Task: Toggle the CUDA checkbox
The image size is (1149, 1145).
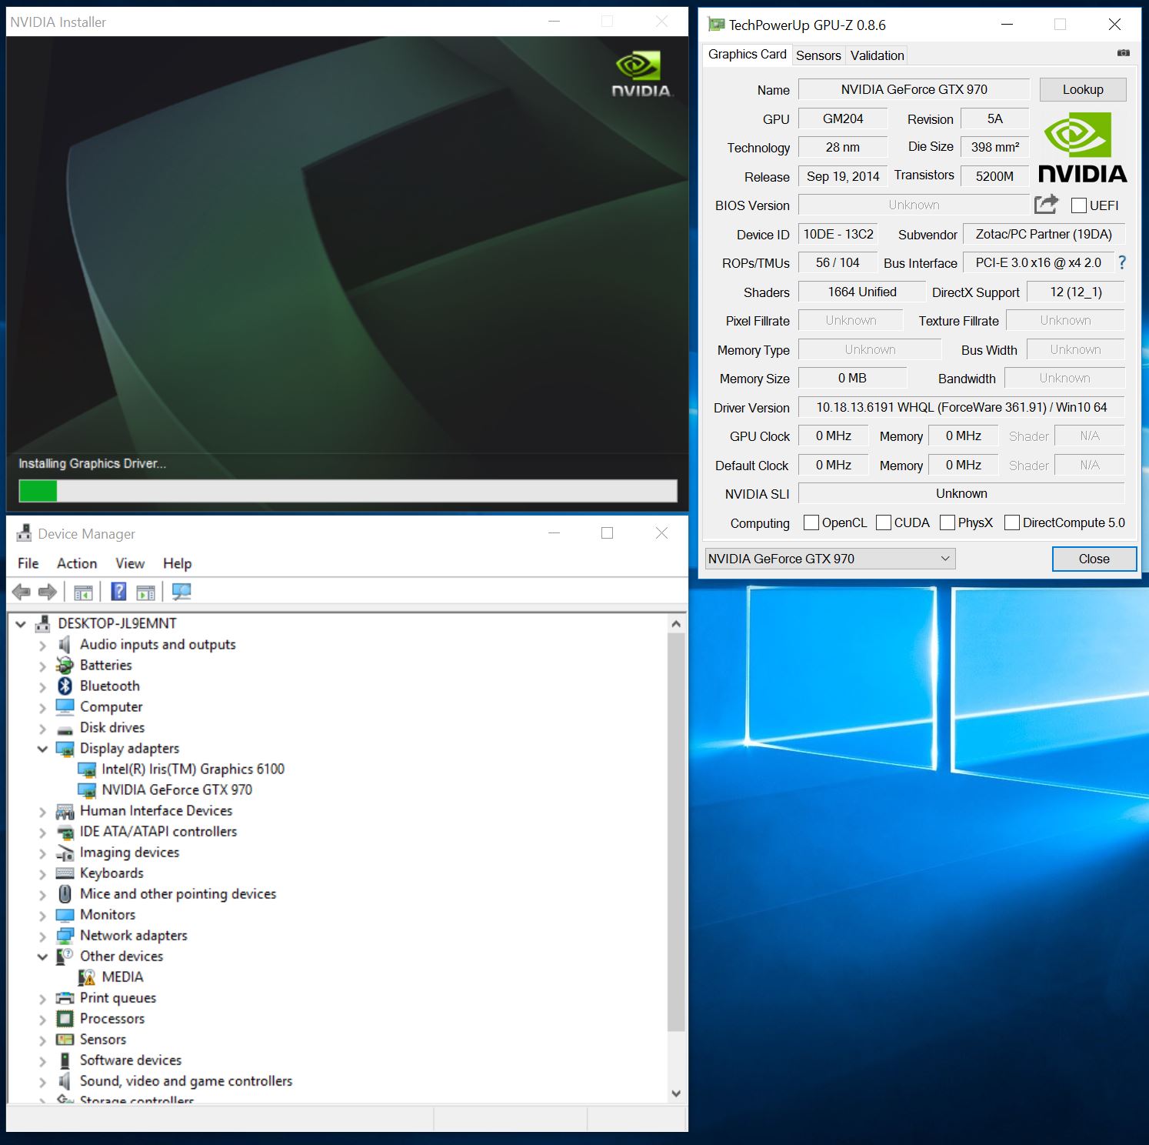Action: click(x=884, y=522)
